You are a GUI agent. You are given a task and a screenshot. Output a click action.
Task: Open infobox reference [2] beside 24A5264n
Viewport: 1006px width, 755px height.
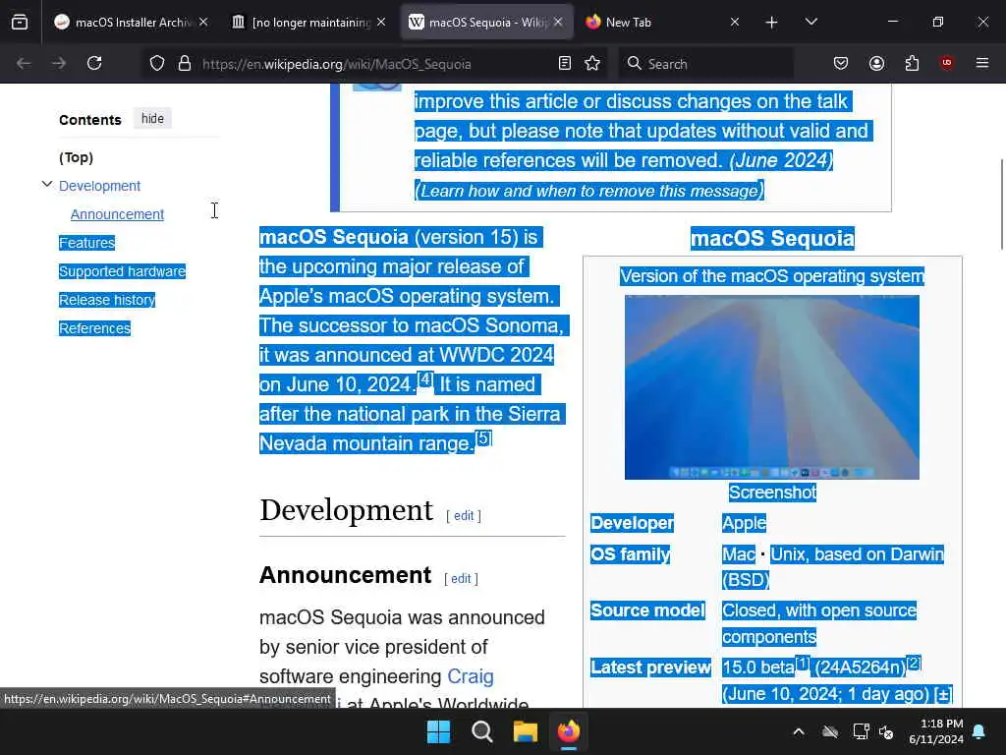click(914, 663)
